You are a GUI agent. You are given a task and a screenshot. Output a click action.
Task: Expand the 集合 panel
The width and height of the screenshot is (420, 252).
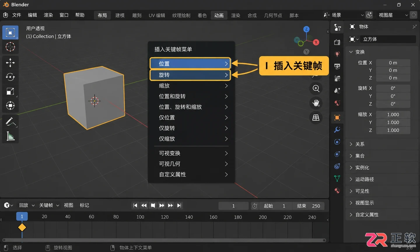click(382, 156)
